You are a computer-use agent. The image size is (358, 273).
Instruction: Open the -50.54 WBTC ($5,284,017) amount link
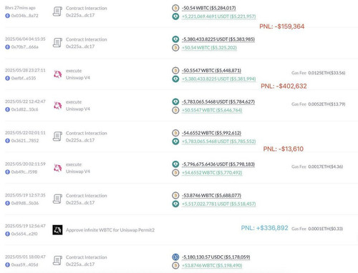pyautogui.click(x=209, y=8)
